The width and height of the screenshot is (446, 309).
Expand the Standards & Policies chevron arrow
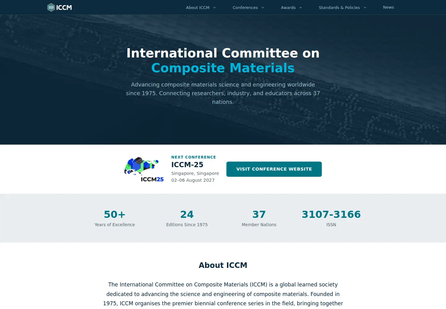[365, 7]
